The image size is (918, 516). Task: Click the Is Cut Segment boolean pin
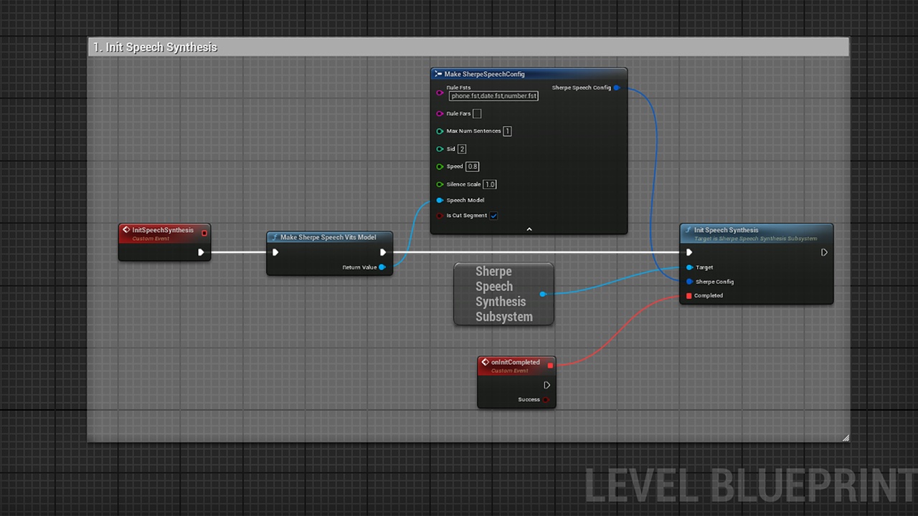pyautogui.click(x=440, y=215)
